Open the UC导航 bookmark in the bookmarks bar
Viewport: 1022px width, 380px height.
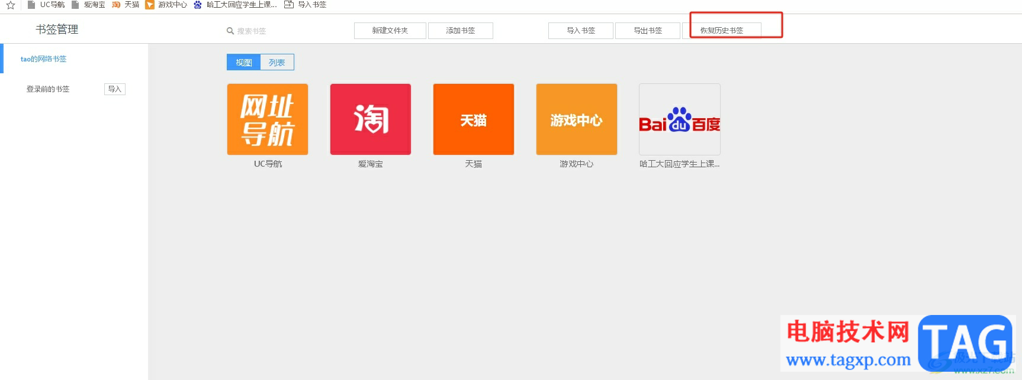[46, 5]
